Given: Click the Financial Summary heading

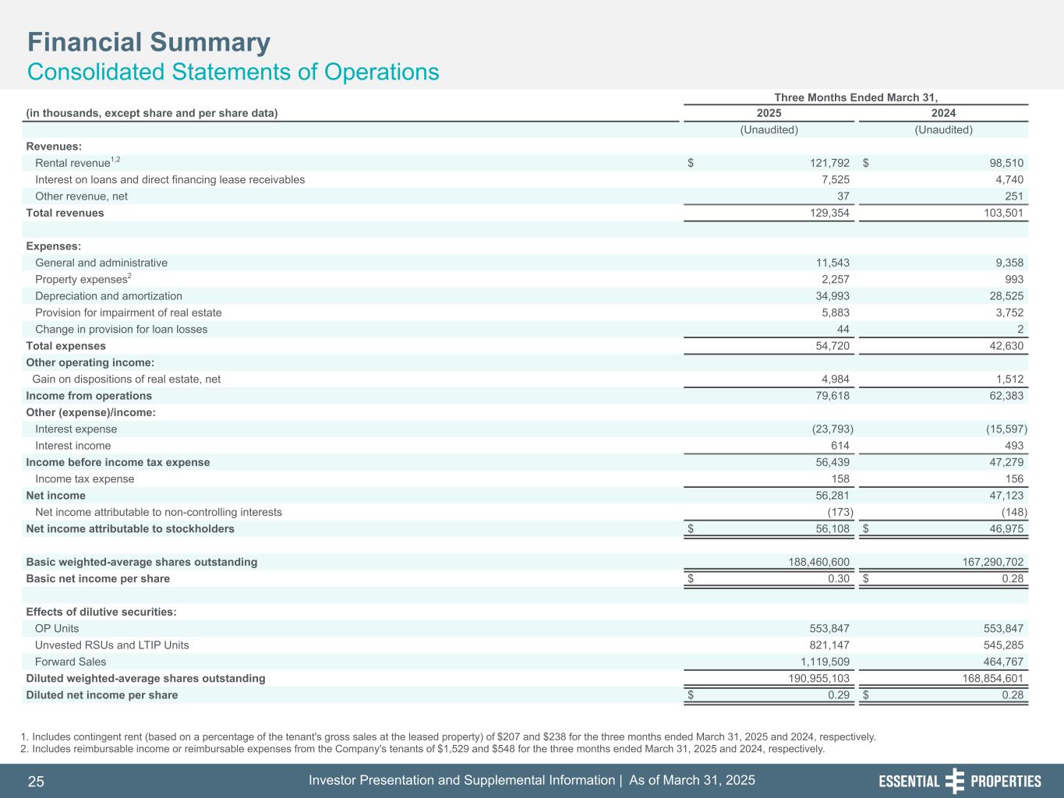Looking at the screenshot, I should click(x=149, y=42).
